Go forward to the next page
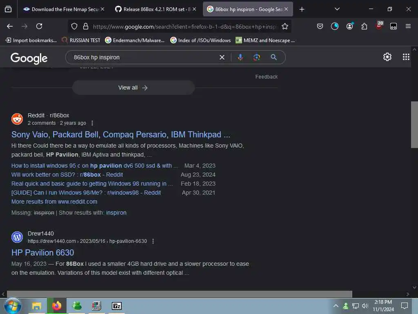 click(24, 26)
